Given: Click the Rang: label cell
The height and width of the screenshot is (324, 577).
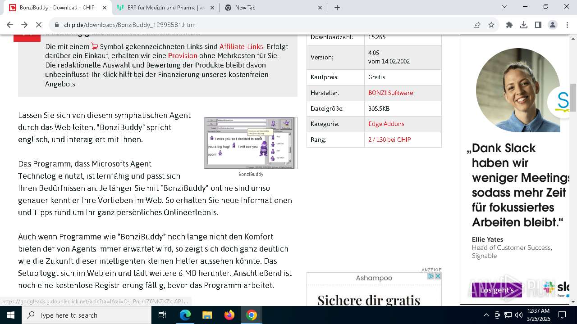Looking at the screenshot, I should point(335,139).
